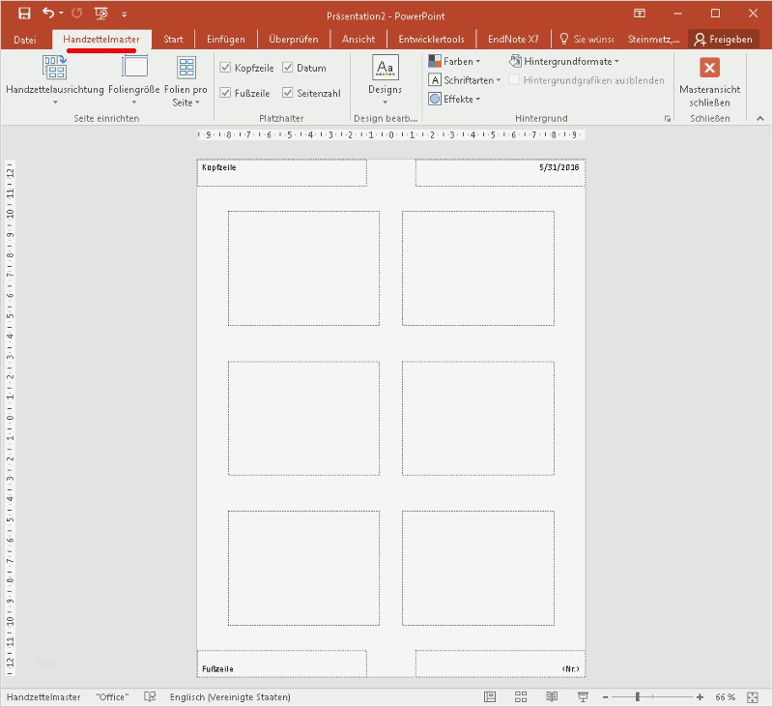773x707 pixels.
Task: Open Handzettelausrichtung orientation icon
Action: [54, 68]
